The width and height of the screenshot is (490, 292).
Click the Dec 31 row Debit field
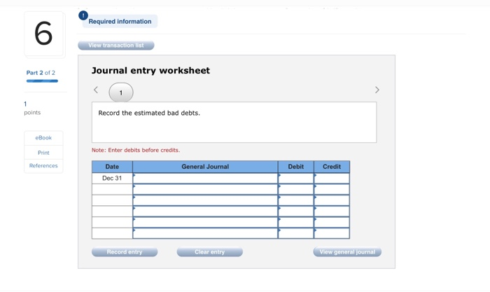296,178
